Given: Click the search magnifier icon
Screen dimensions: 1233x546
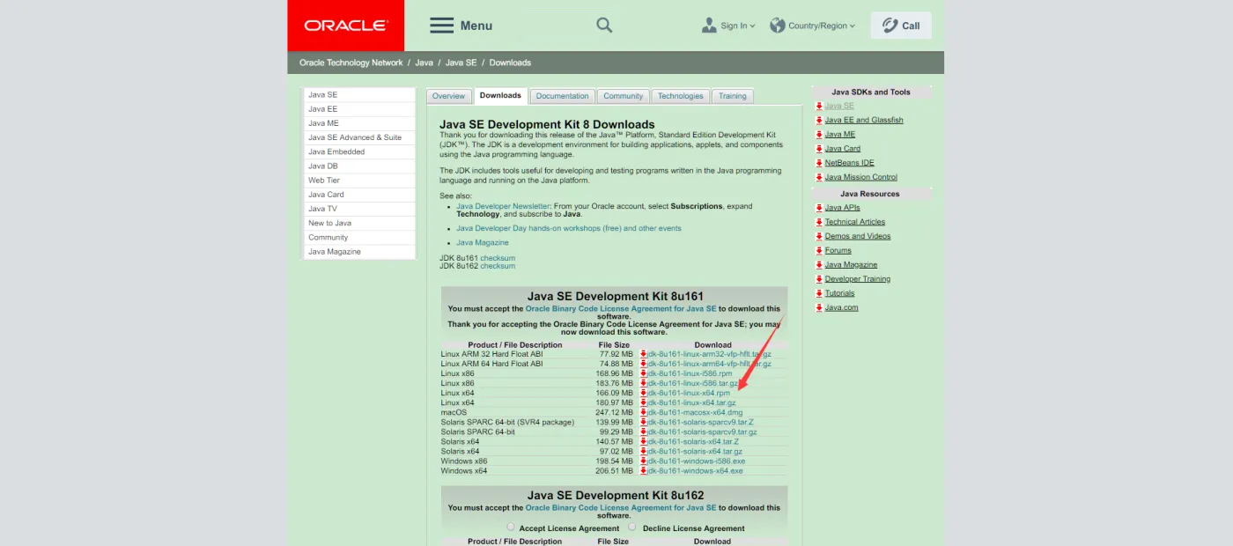Looking at the screenshot, I should pos(604,26).
